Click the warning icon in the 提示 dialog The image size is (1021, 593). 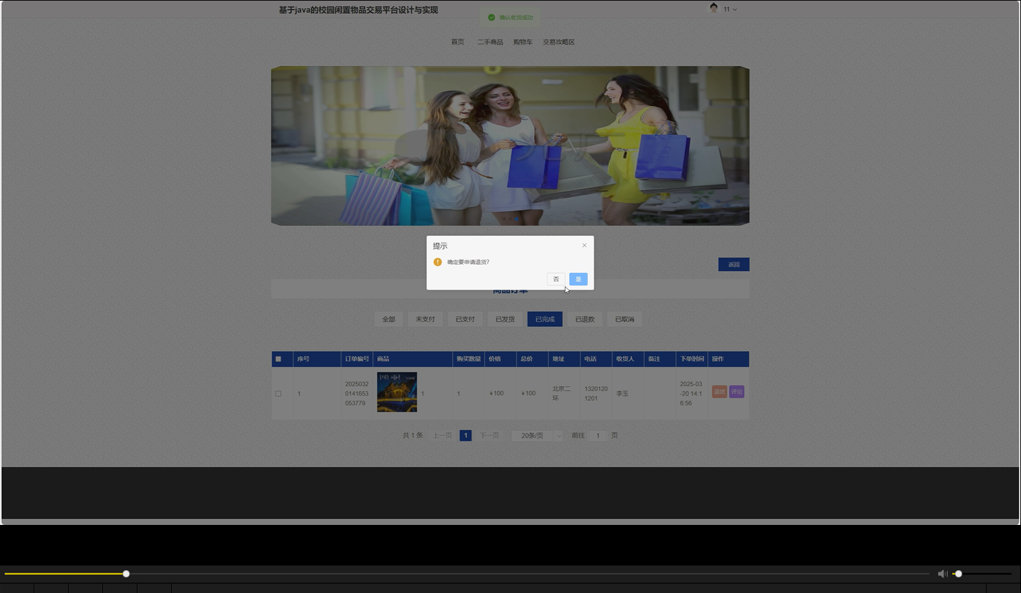click(x=438, y=261)
